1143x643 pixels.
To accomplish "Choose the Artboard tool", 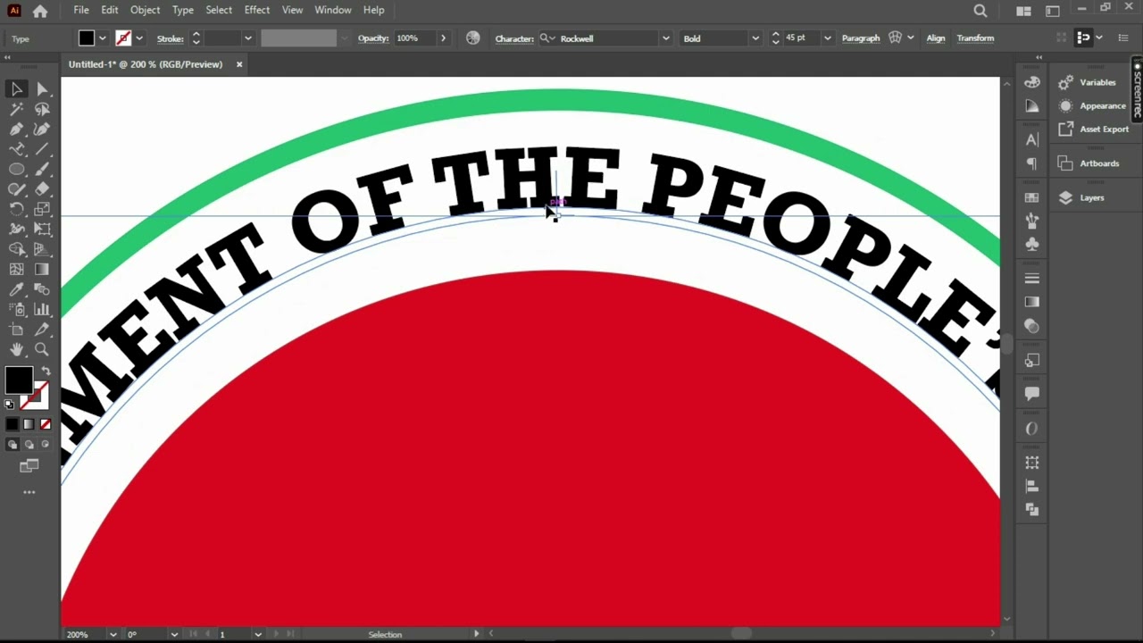I will [x=17, y=330].
